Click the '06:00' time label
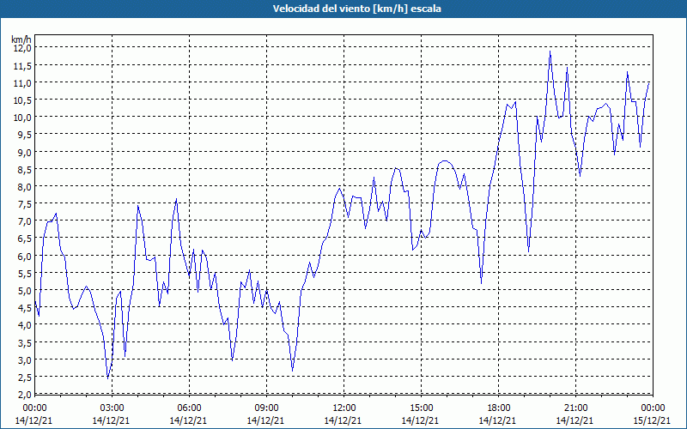This screenshot has height=429, width=687. pos(189,408)
